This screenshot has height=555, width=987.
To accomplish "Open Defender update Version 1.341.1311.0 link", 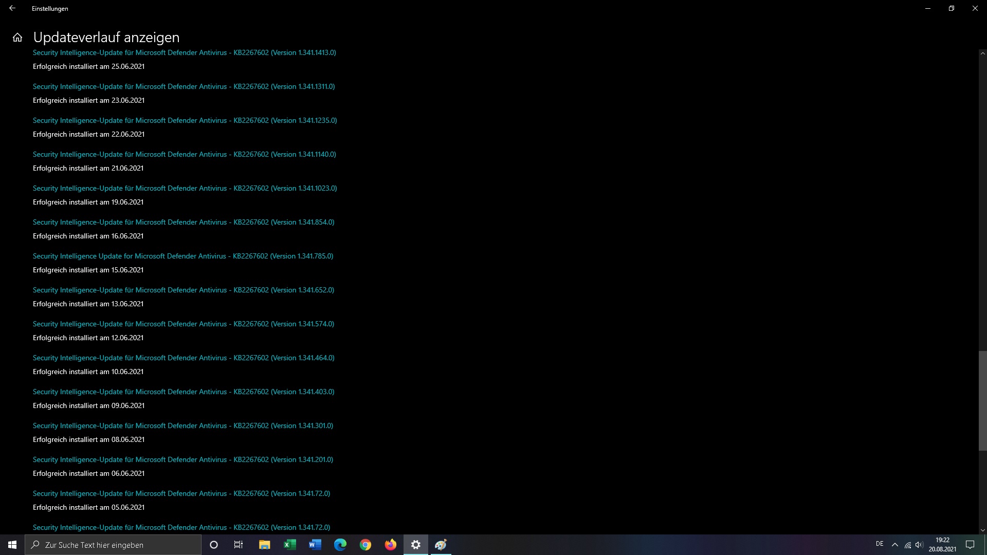I will (184, 86).
